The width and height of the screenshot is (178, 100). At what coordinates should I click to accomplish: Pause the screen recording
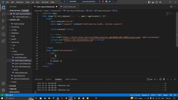point(100,1)
